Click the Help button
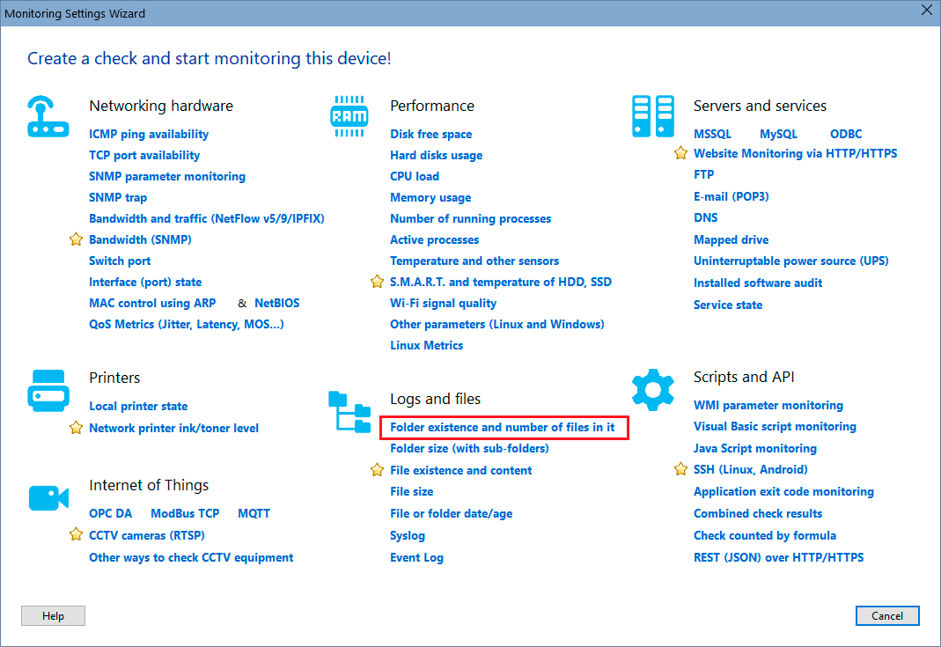 click(53, 615)
